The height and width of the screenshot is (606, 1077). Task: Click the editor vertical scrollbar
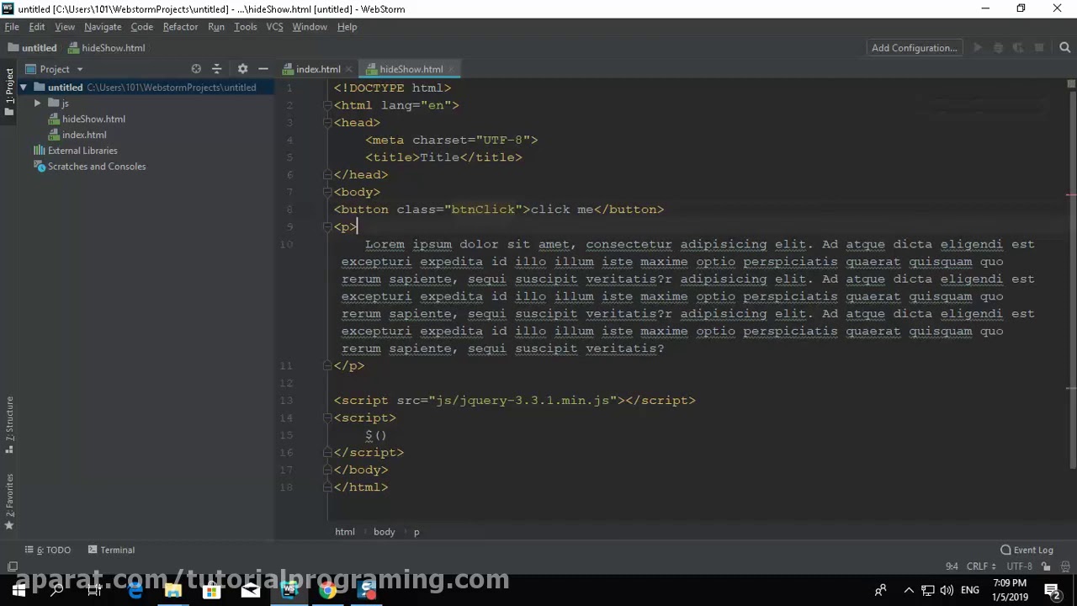click(1071, 278)
